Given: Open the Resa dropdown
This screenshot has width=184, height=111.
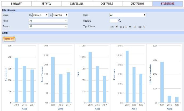Looking at the screenshot, I should [128, 15].
